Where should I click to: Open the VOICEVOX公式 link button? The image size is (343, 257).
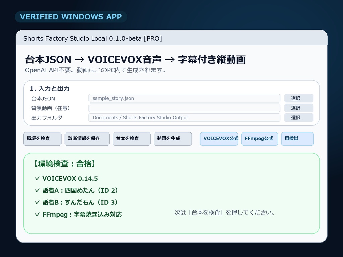click(219, 139)
